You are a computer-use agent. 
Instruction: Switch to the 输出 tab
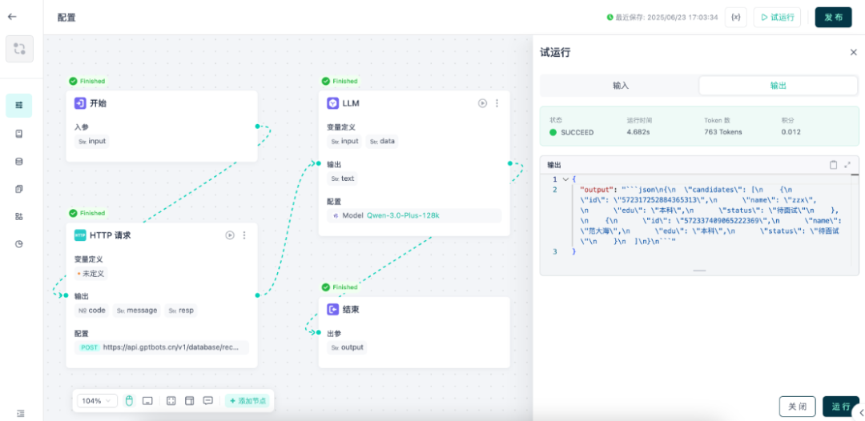(778, 86)
